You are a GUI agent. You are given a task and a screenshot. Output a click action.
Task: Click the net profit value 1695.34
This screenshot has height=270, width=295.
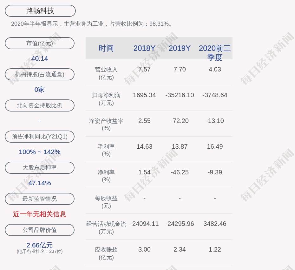[x=144, y=95]
